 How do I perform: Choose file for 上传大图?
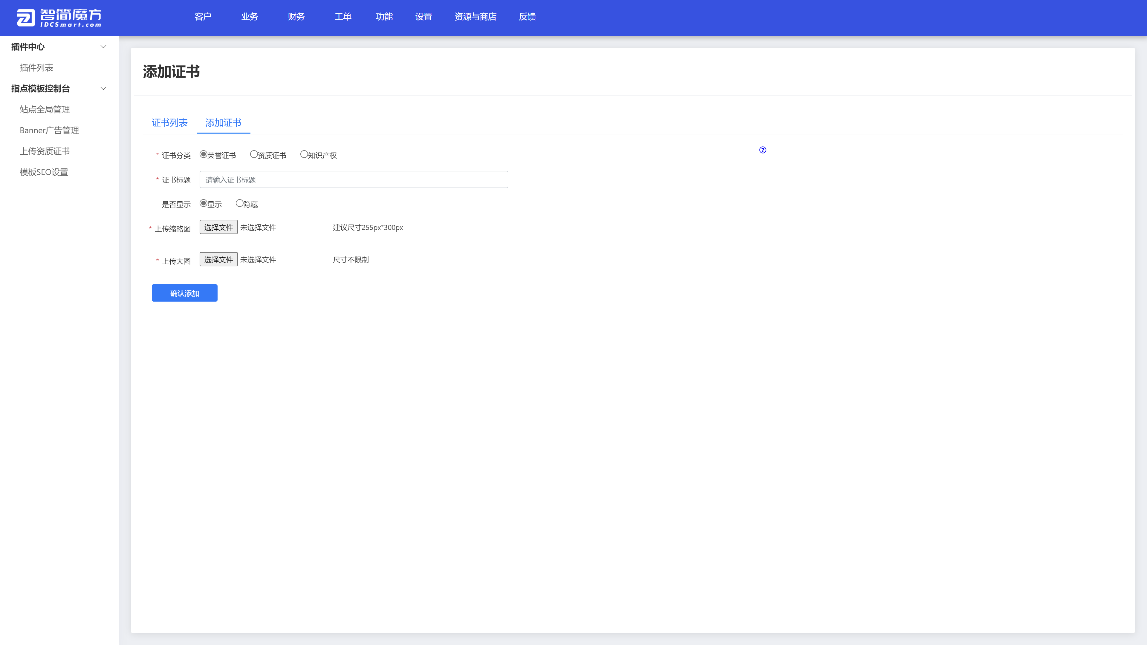coord(218,260)
